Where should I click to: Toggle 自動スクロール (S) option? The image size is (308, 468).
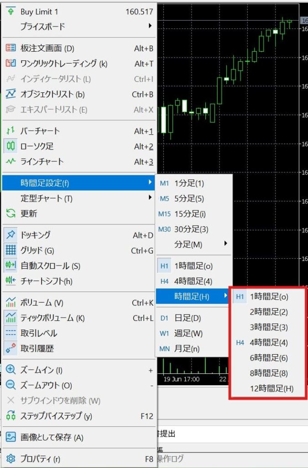point(79,266)
